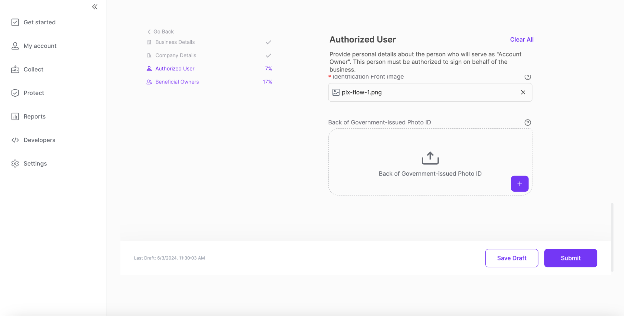Select the Company Details step

[175, 55]
